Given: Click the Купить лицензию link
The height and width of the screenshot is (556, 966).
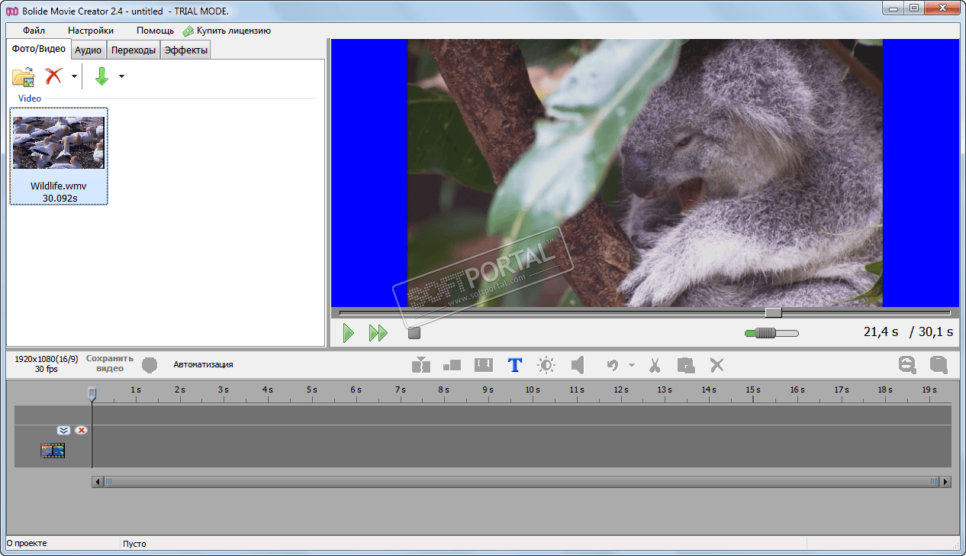Looking at the screenshot, I should [233, 31].
